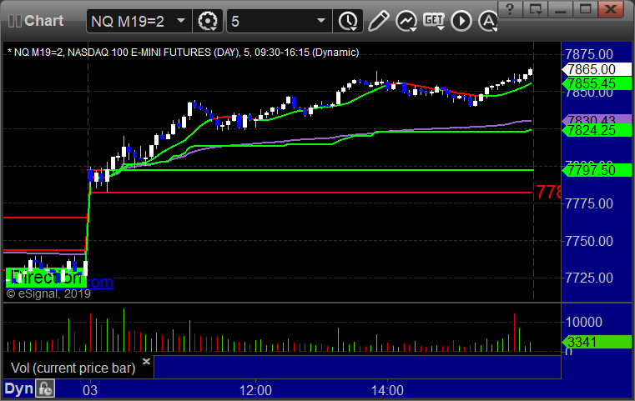
Task: Click the 14:00 time axis label
Action: [x=387, y=390]
